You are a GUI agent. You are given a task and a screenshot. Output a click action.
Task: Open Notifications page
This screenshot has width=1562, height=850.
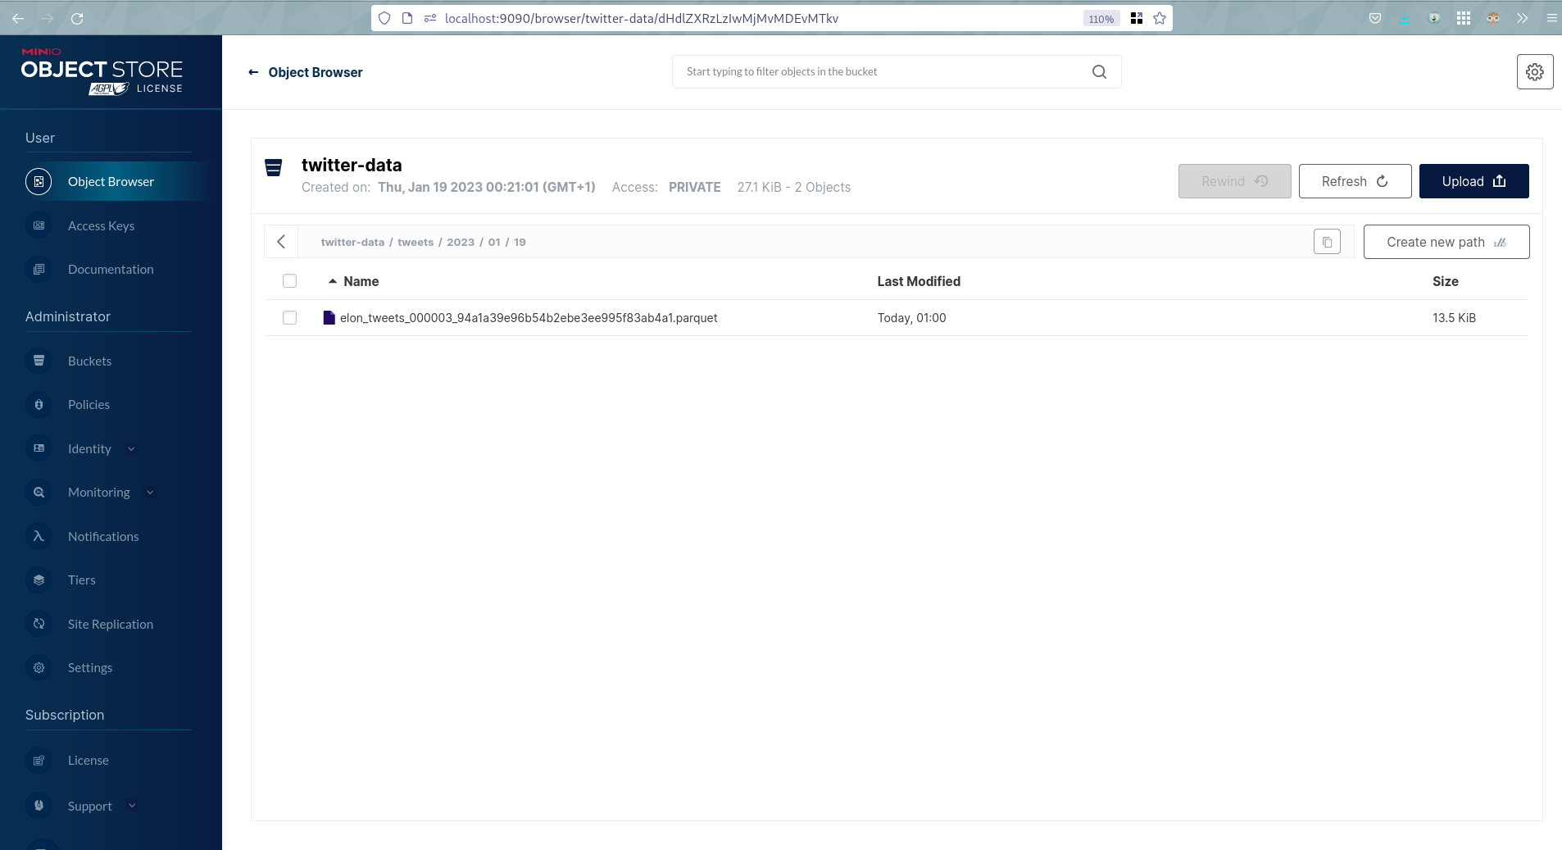[103, 536]
